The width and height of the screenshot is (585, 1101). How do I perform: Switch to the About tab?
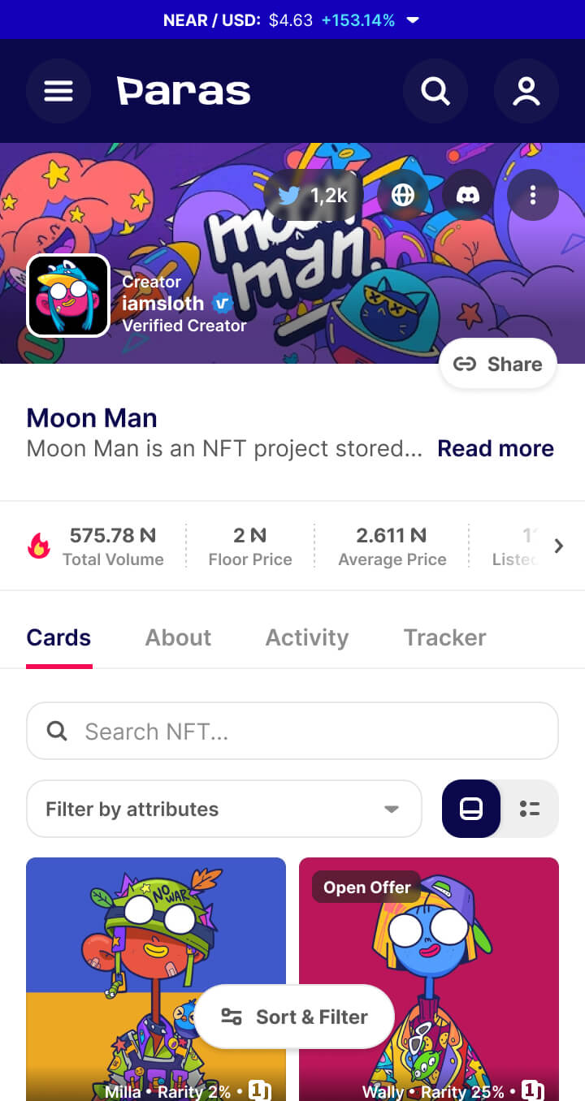tap(178, 637)
